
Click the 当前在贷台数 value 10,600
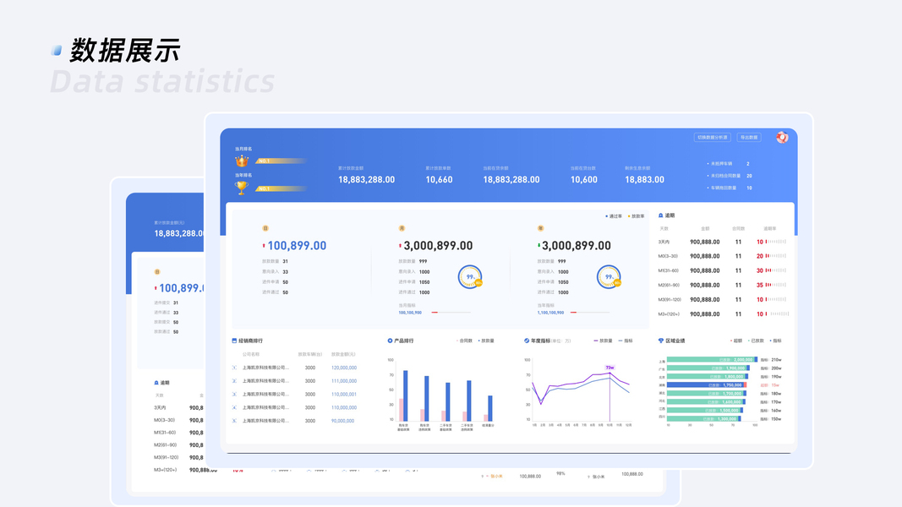584,180
